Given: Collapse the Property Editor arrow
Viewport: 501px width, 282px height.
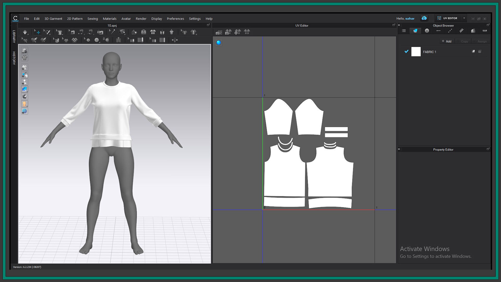Looking at the screenshot, I should [x=399, y=149].
